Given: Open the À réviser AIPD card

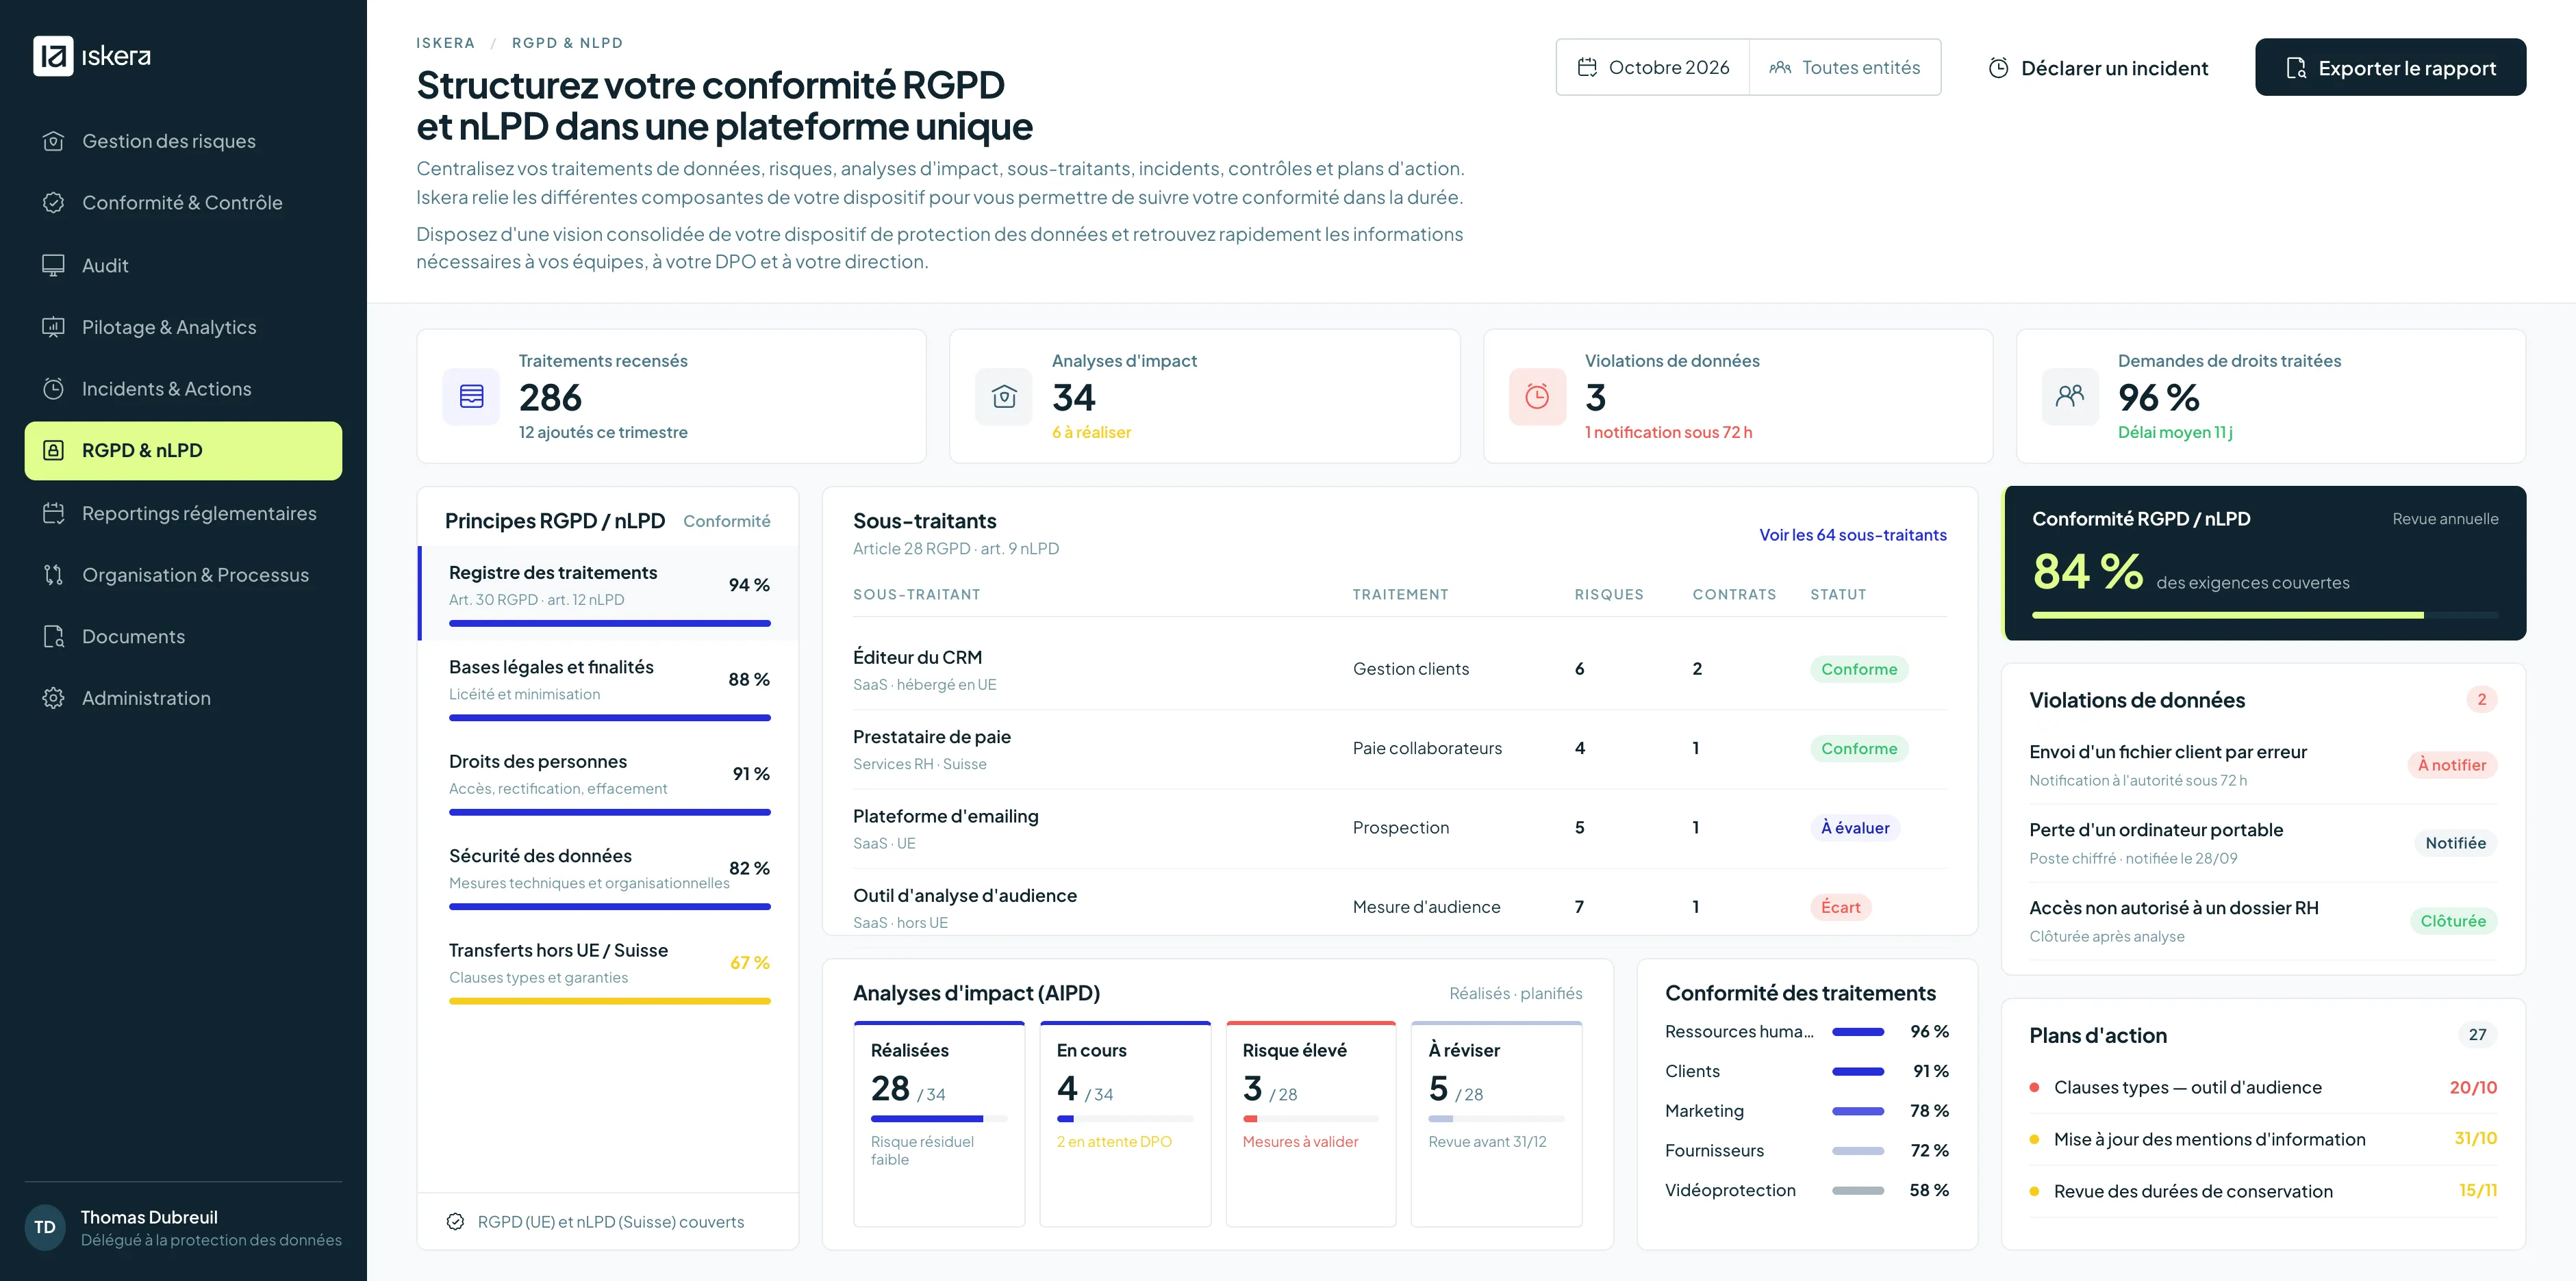Looking at the screenshot, I should click(1496, 1124).
